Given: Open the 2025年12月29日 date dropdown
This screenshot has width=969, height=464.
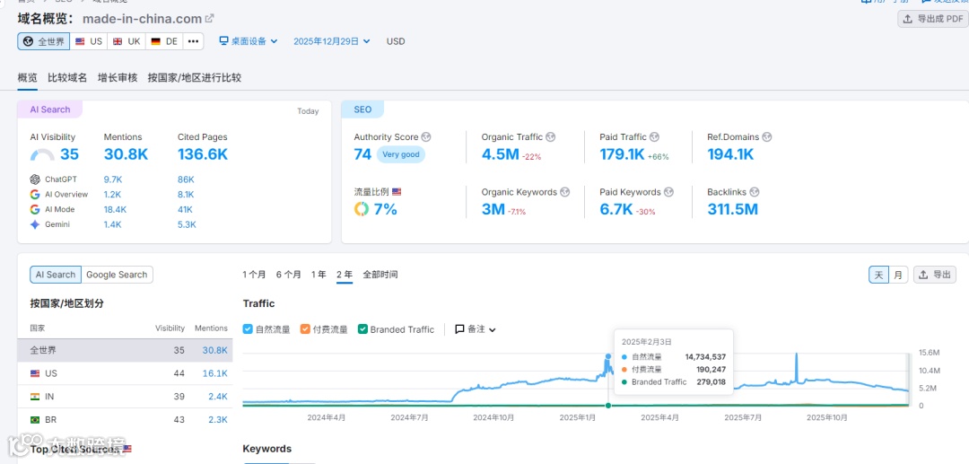Looking at the screenshot, I should [x=332, y=41].
